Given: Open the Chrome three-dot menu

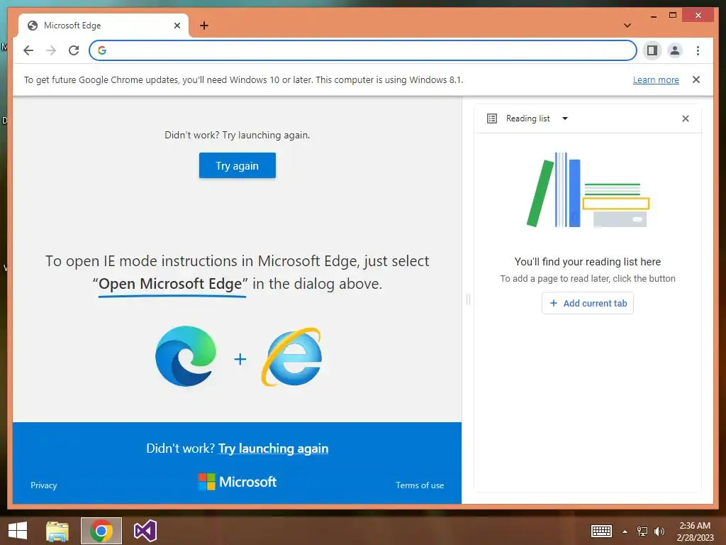Looking at the screenshot, I should [698, 50].
